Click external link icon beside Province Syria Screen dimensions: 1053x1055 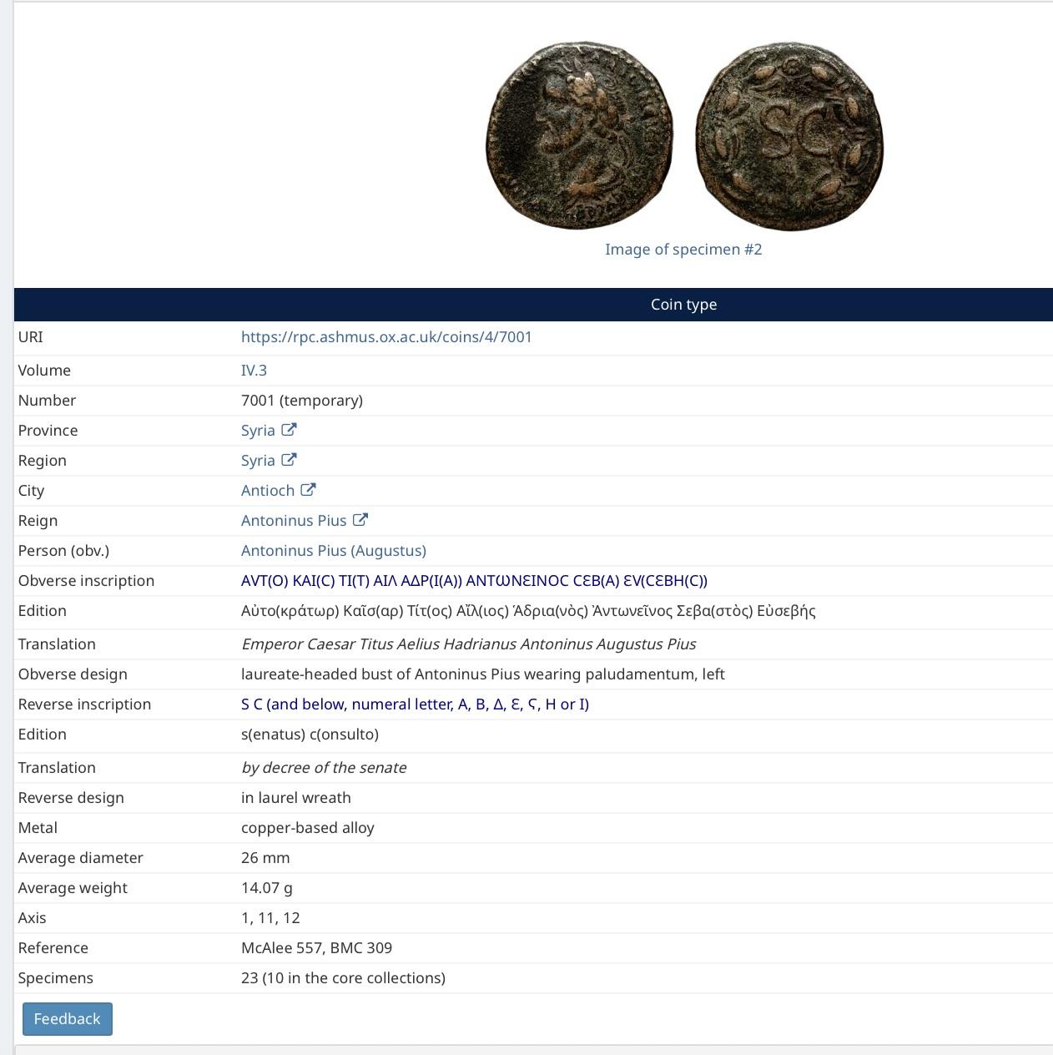pos(289,430)
